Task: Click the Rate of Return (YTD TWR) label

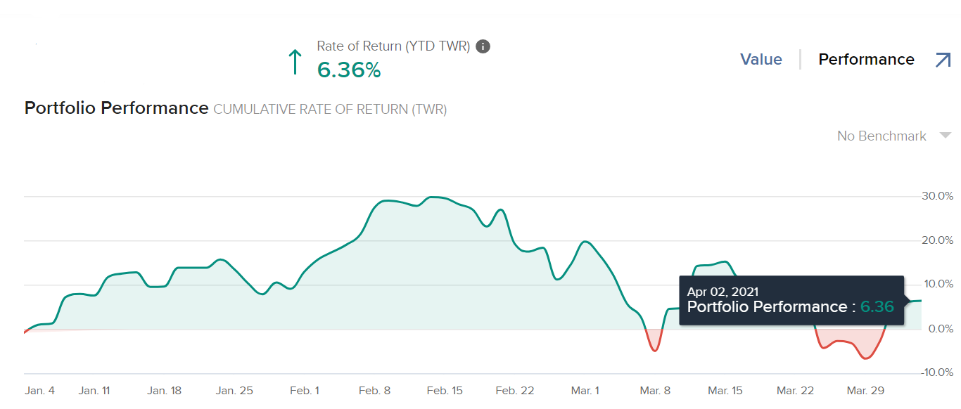Action: 393,46
